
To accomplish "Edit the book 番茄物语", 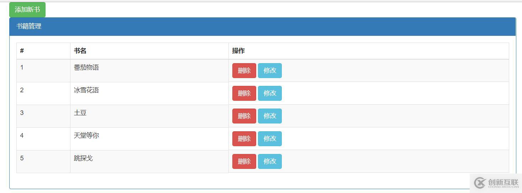I will [270, 71].
